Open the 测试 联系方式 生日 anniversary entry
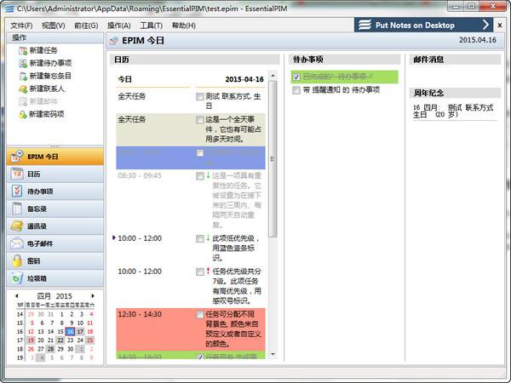This screenshot has width=511, height=383. (x=453, y=111)
